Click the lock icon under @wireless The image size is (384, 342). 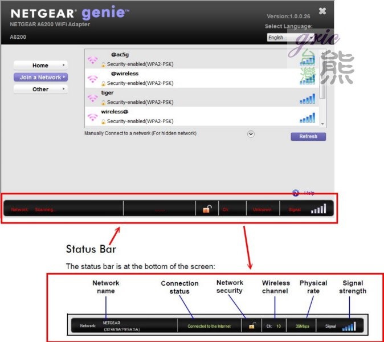click(103, 84)
